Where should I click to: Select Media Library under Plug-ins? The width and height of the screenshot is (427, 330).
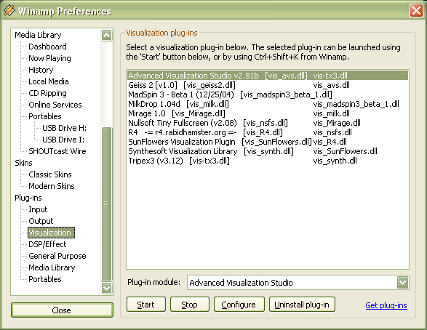(x=52, y=267)
